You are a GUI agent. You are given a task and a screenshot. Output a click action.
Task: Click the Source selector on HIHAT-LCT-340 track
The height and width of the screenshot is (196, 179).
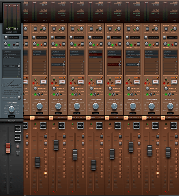95,94
